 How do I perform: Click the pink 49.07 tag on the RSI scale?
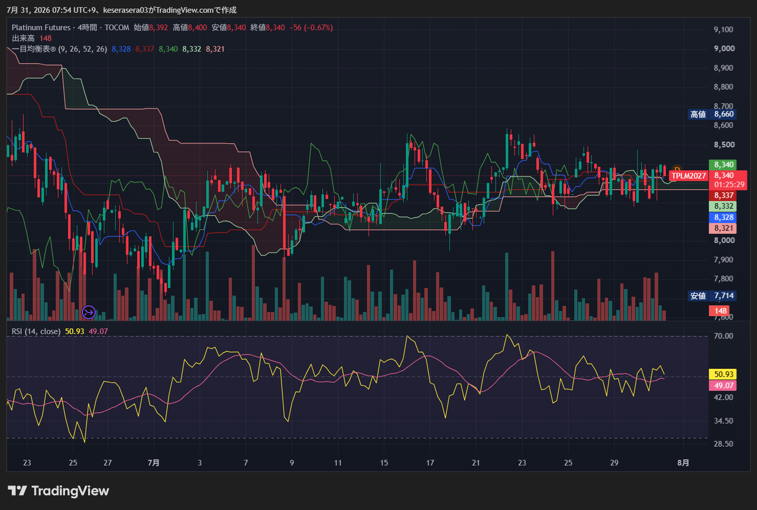click(x=724, y=385)
